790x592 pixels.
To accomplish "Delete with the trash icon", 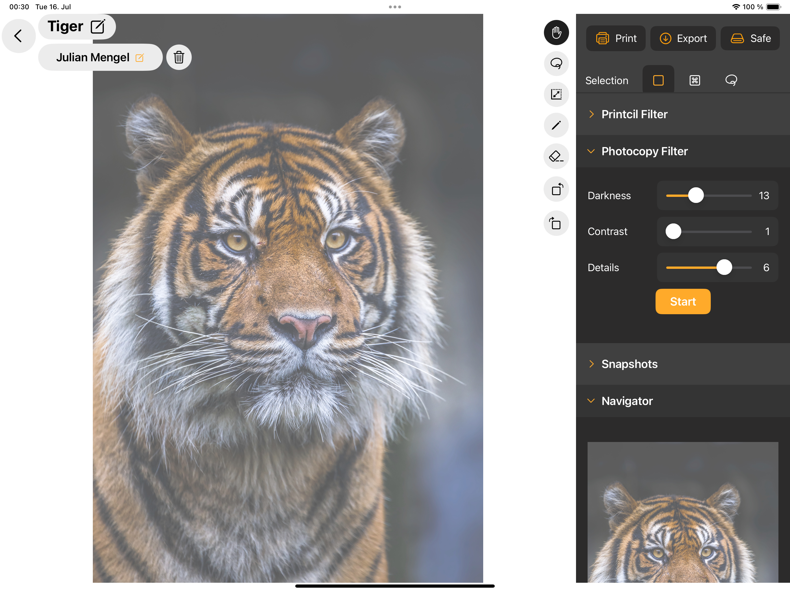I will click(x=179, y=57).
